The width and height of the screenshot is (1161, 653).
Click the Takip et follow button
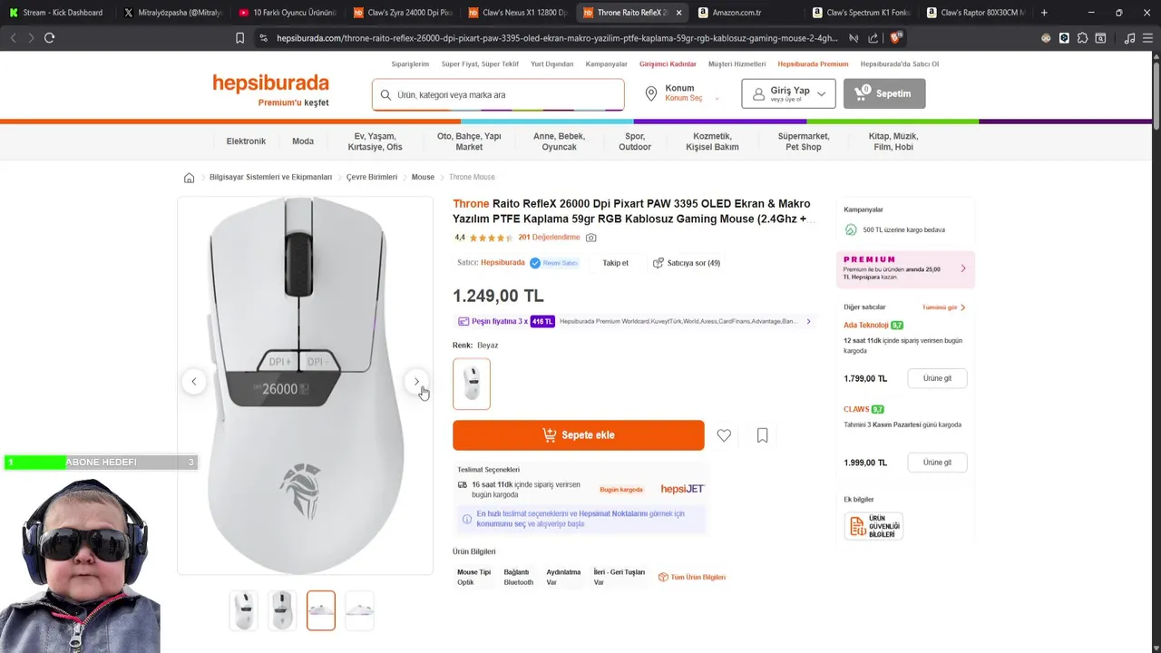point(615,263)
